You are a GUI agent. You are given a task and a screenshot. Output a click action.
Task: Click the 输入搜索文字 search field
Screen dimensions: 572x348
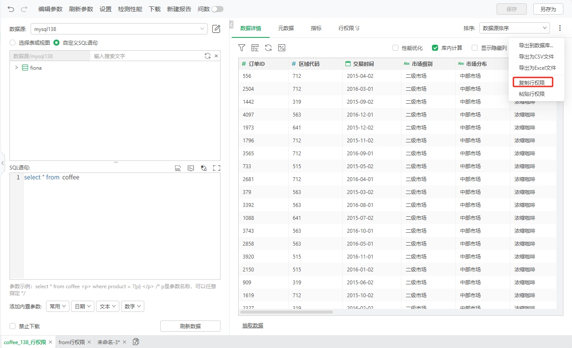[x=146, y=56]
